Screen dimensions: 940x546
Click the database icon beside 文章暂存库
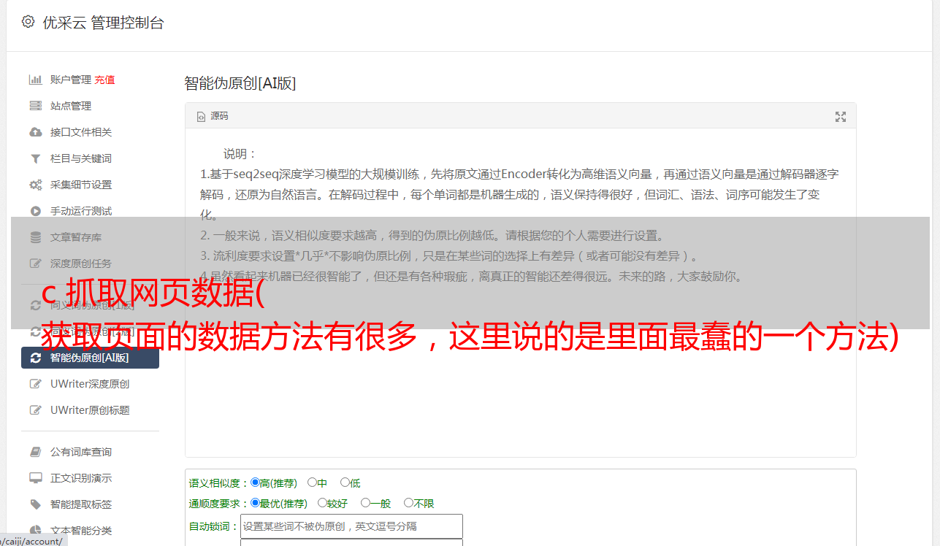click(x=35, y=237)
